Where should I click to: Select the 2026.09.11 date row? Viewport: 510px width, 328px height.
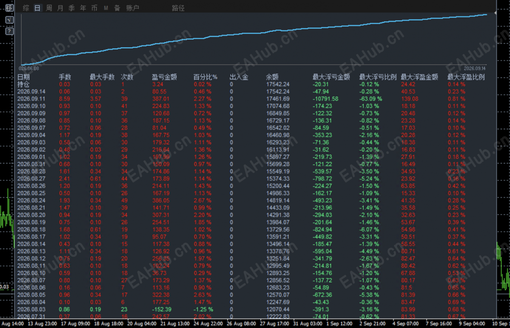click(31, 99)
